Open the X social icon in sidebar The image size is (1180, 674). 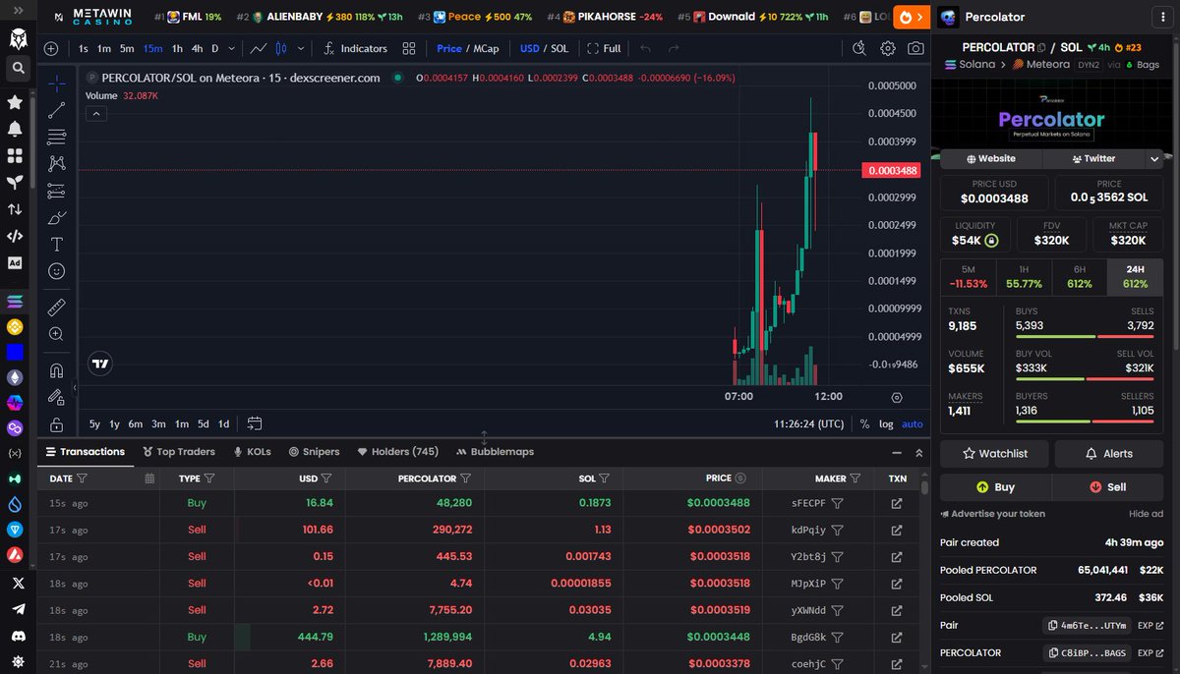point(16,583)
